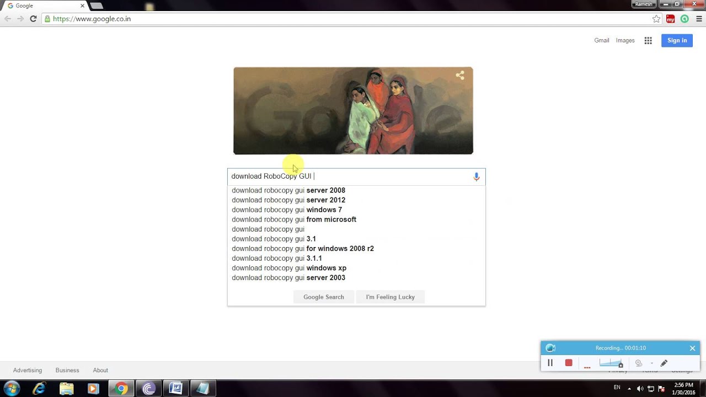Image resolution: width=706 pixels, height=397 pixels.
Task: Pause the screen recording
Action: click(550, 363)
